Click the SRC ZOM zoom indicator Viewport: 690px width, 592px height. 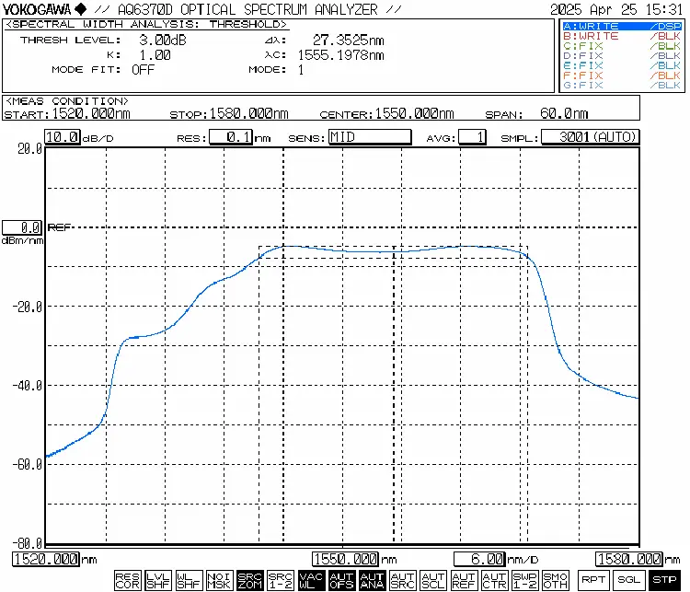tap(249, 580)
